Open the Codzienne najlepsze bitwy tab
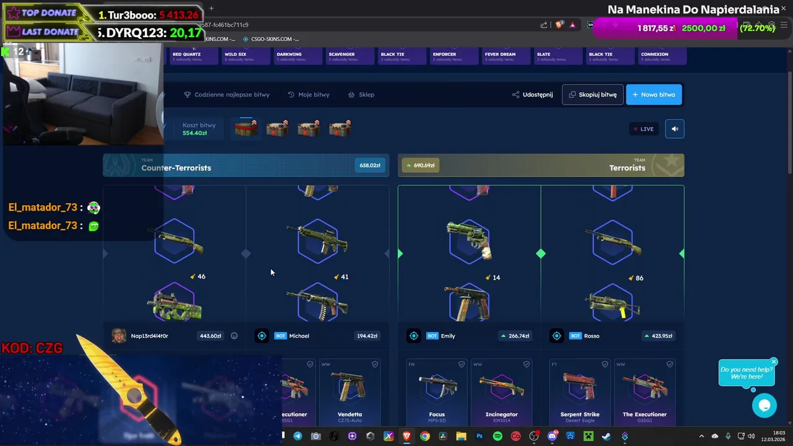The width and height of the screenshot is (793, 446). coord(227,95)
